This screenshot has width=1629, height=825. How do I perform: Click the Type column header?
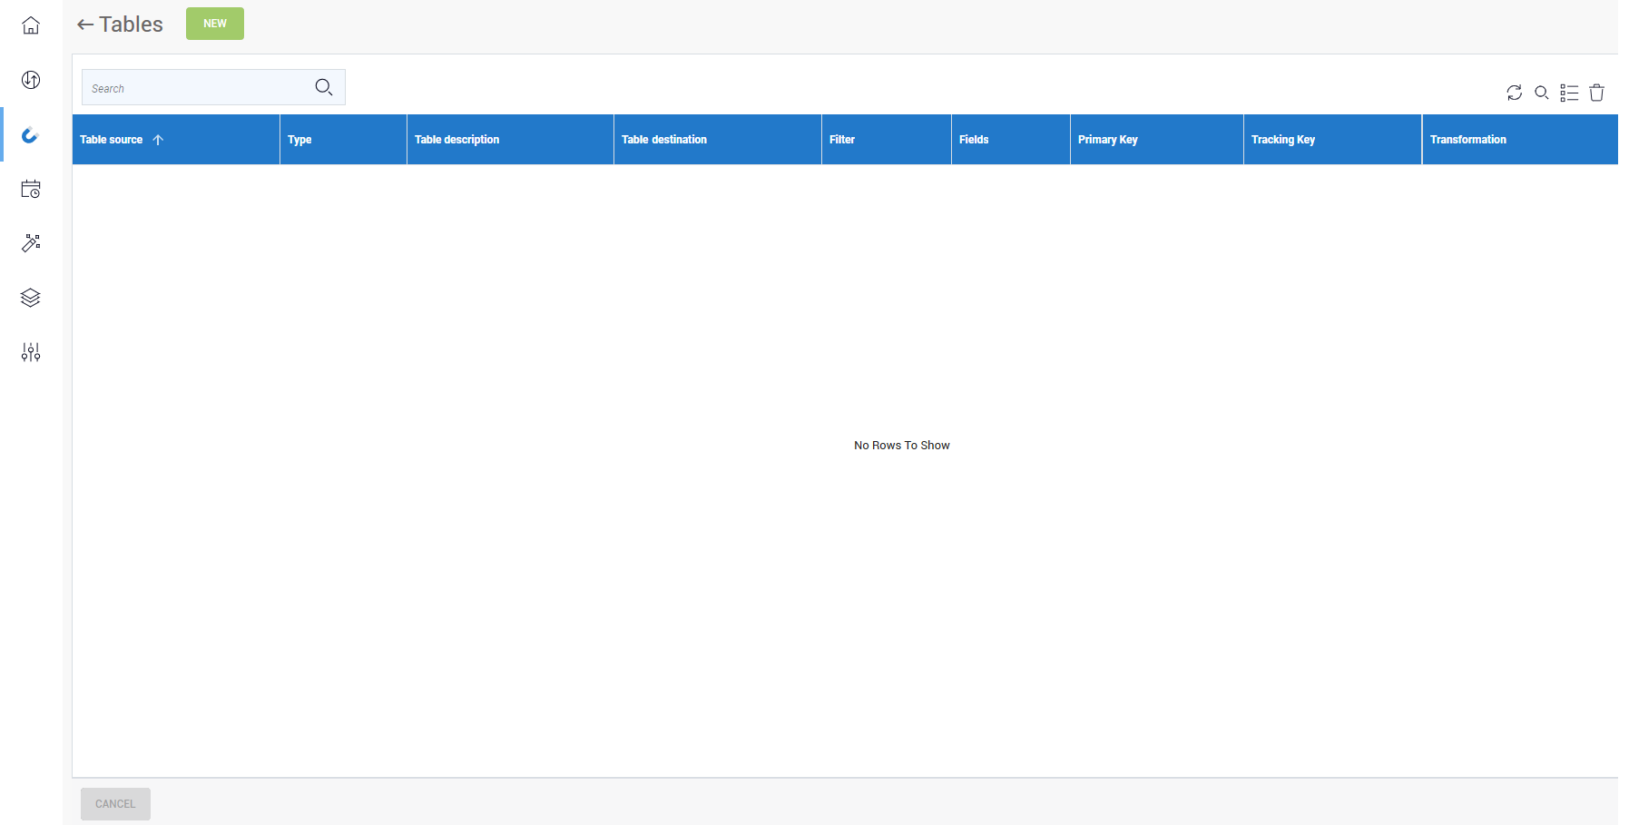pos(299,139)
